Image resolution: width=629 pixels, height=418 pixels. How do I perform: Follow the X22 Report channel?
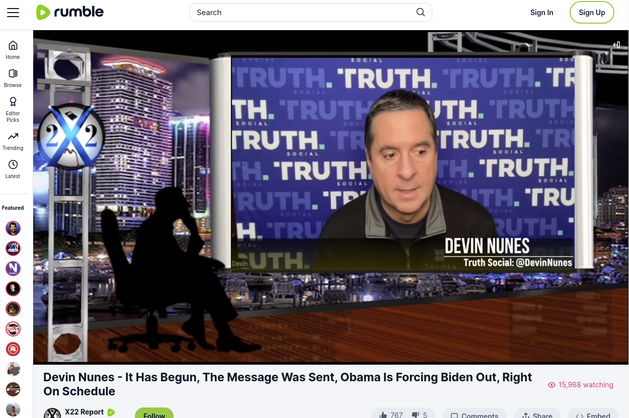pyautogui.click(x=154, y=413)
